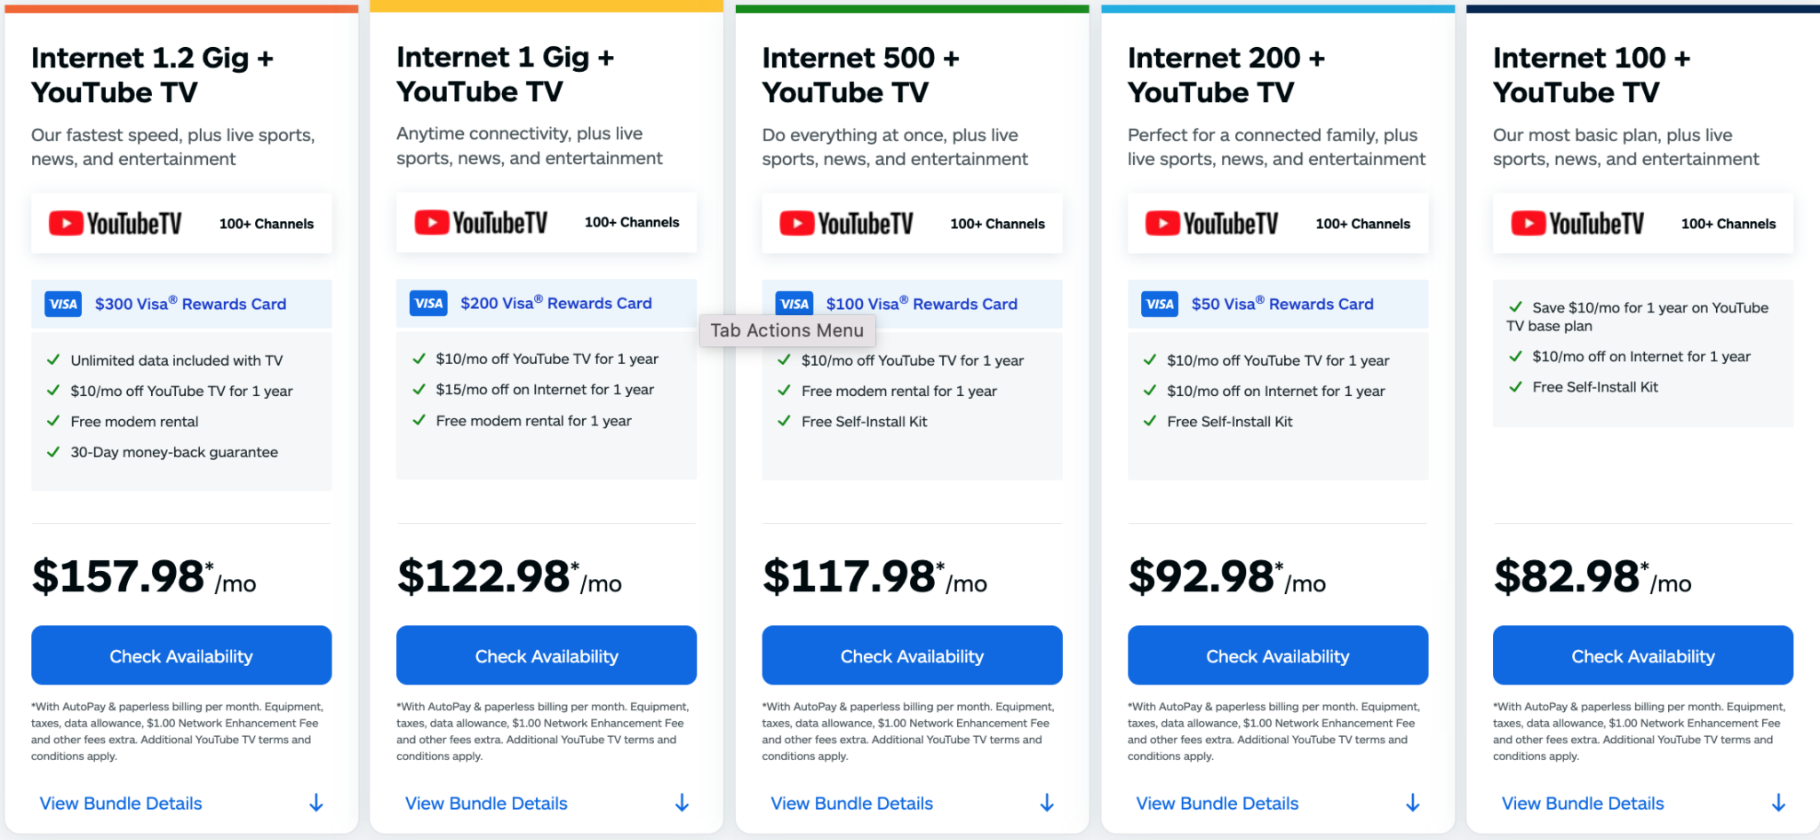
Task: Open the $100 Visa Rewards Card offer
Action: (922, 305)
